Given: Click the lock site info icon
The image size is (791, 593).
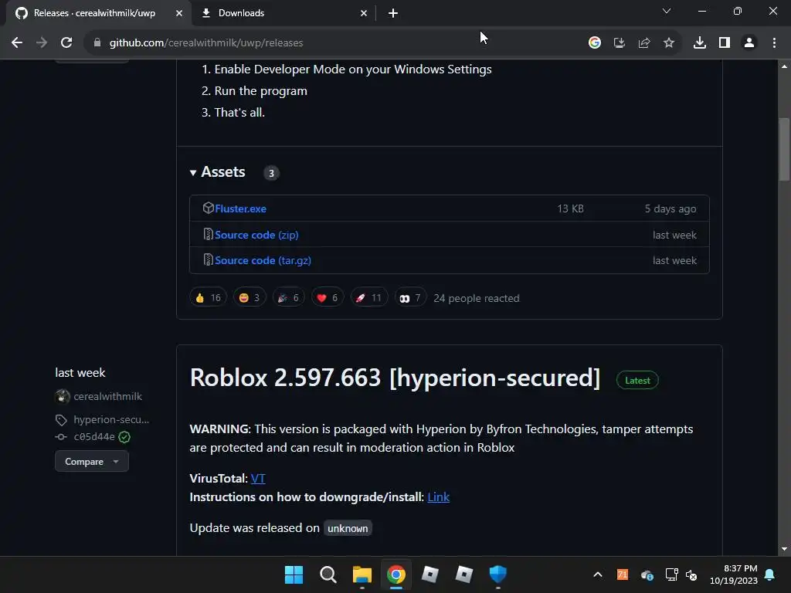Looking at the screenshot, I should 97,43.
